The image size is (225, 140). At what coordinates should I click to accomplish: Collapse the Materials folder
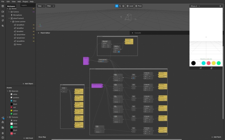tap(8, 91)
